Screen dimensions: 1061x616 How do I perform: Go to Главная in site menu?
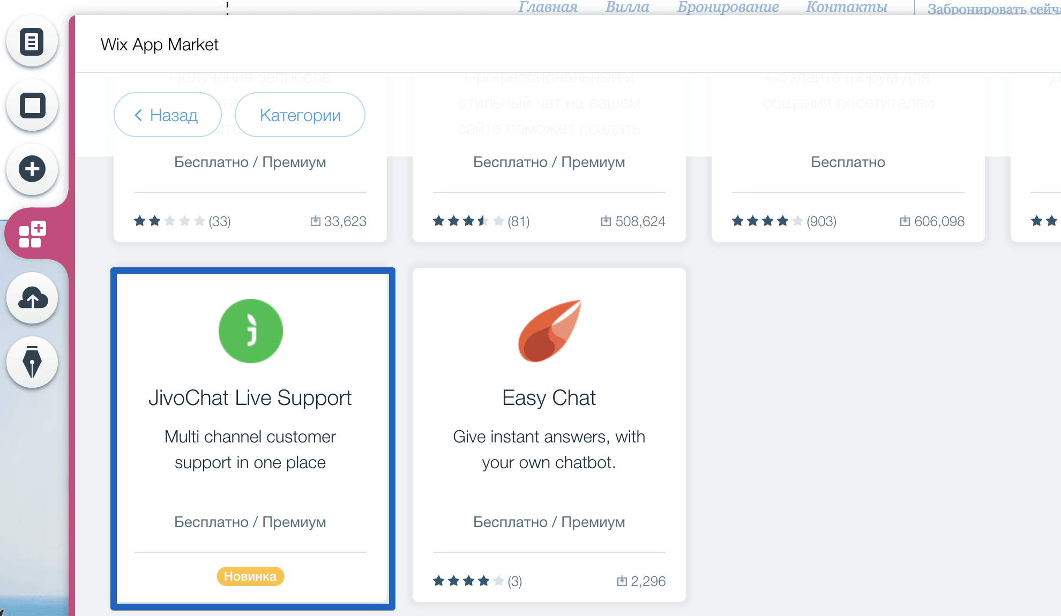pyautogui.click(x=547, y=7)
